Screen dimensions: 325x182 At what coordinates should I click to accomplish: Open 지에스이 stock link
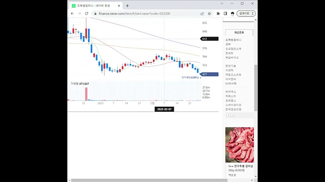231,96
